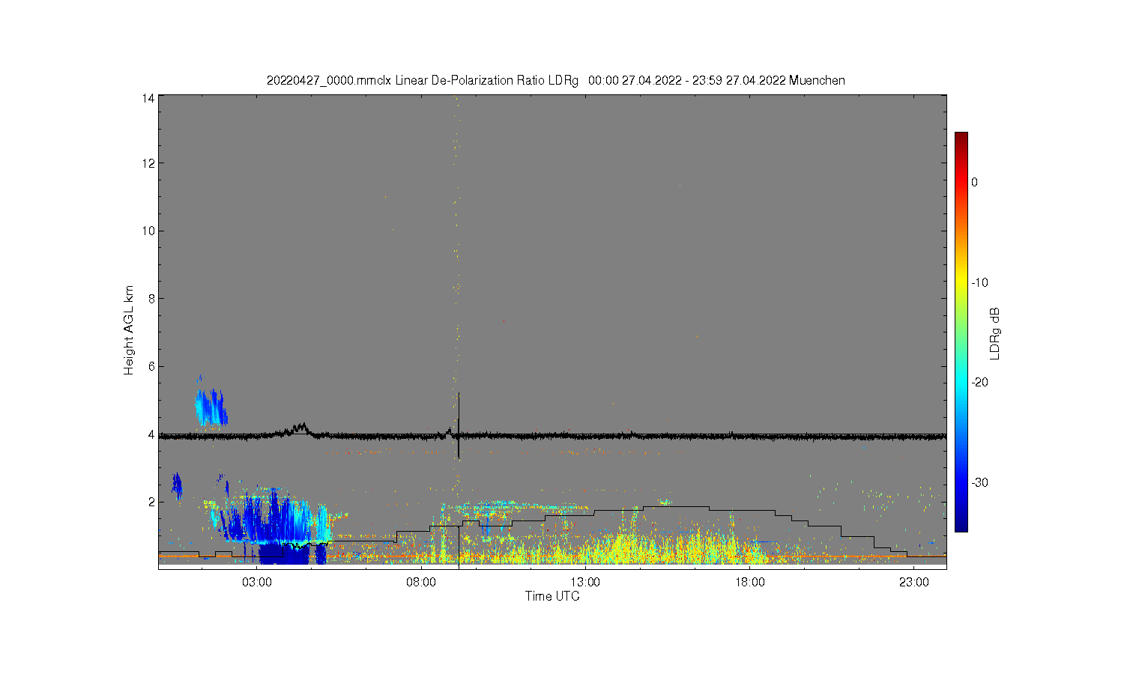
Task: Click the height tick label 6
Action: [x=151, y=366]
